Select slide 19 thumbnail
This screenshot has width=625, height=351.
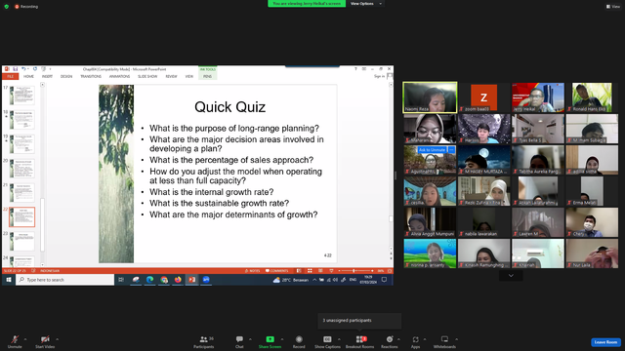pos(21,144)
